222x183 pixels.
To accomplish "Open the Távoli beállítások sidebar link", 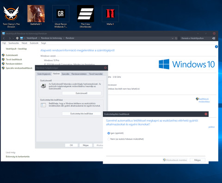I will [14, 59].
